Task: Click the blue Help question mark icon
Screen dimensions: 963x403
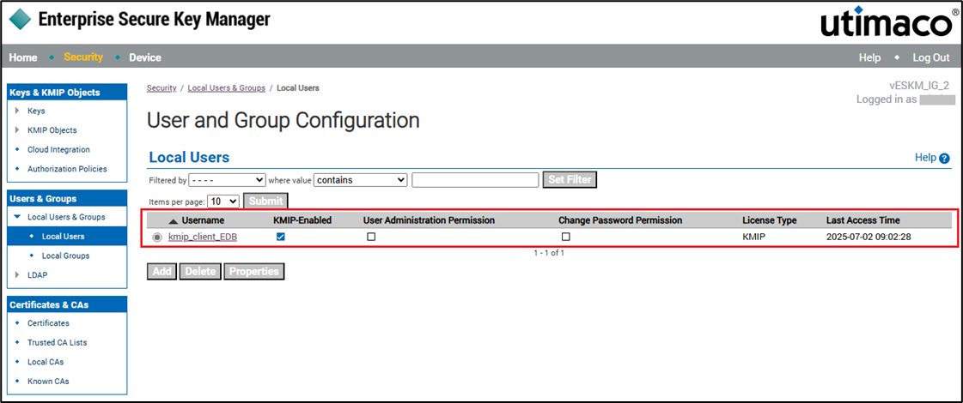Action: (x=944, y=159)
